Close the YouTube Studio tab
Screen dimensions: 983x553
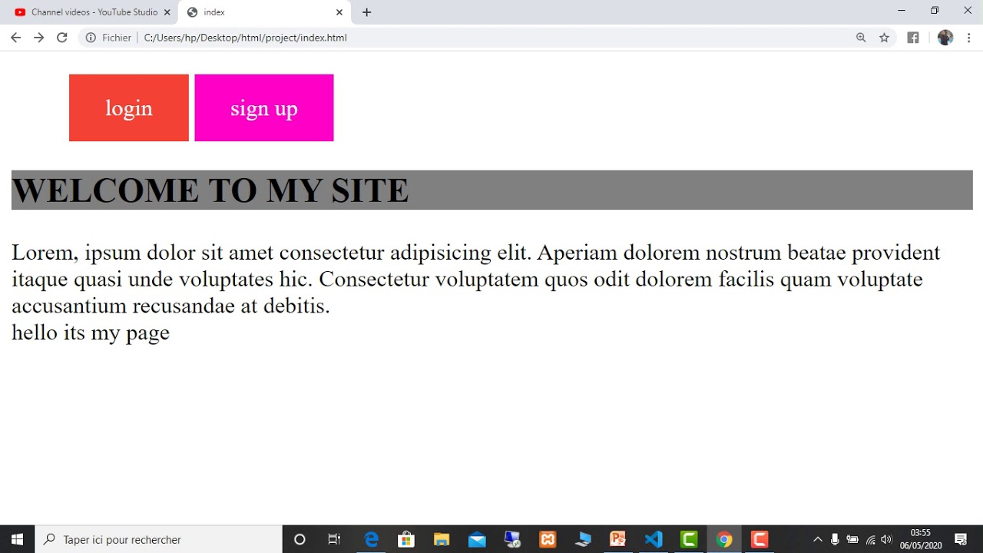click(x=167, y=12)
